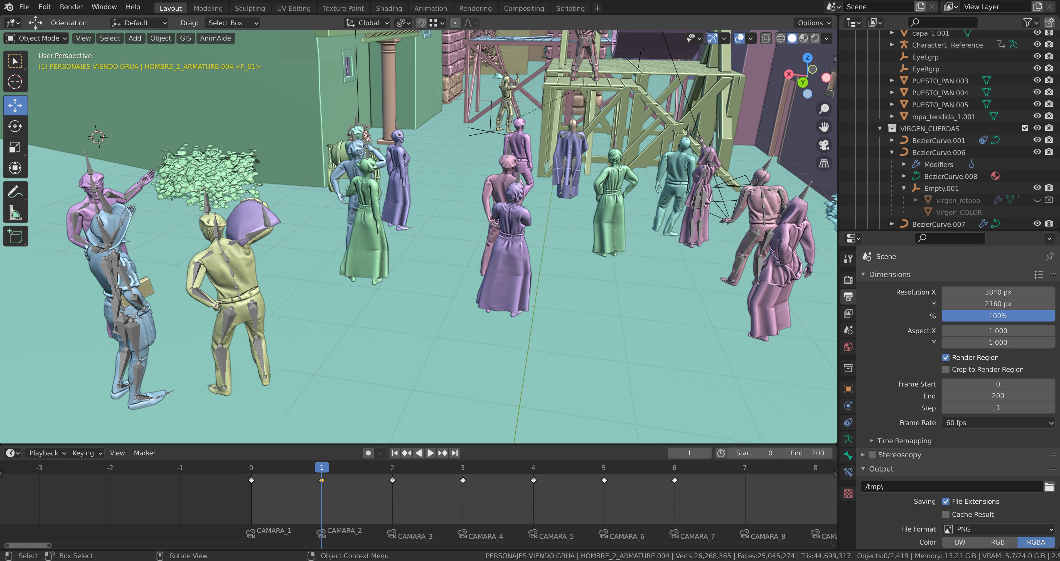Open the Output properties tab icon
This screenshot has width=1060, height=561.
click(848, 296)
